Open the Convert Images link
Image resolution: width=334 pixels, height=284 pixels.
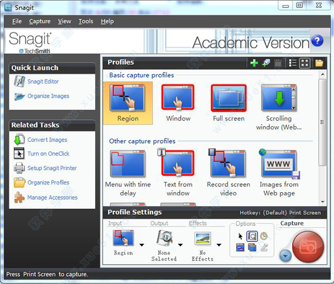(x=47, y=140)
